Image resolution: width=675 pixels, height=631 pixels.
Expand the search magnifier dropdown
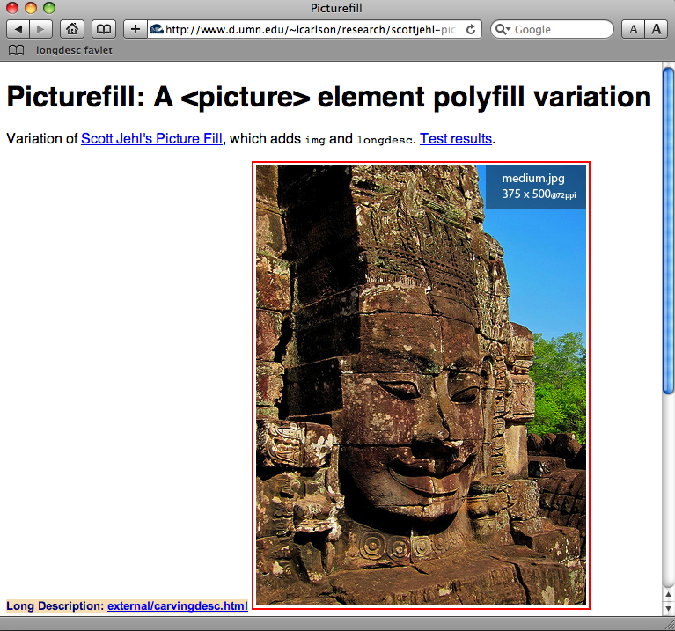tap(503, 29)
